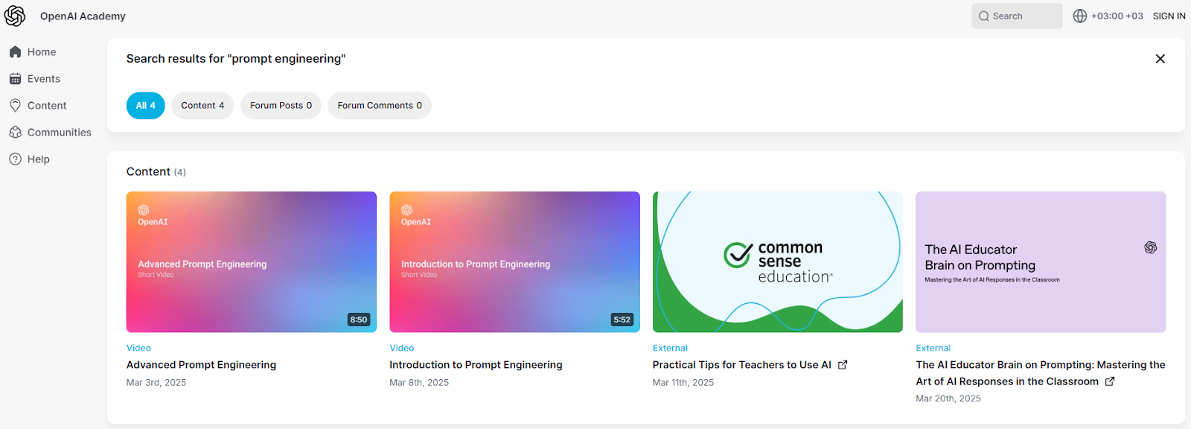Click the SIGN IN button
This screenshot has width=1191, height=429.
coord(1169,16)
